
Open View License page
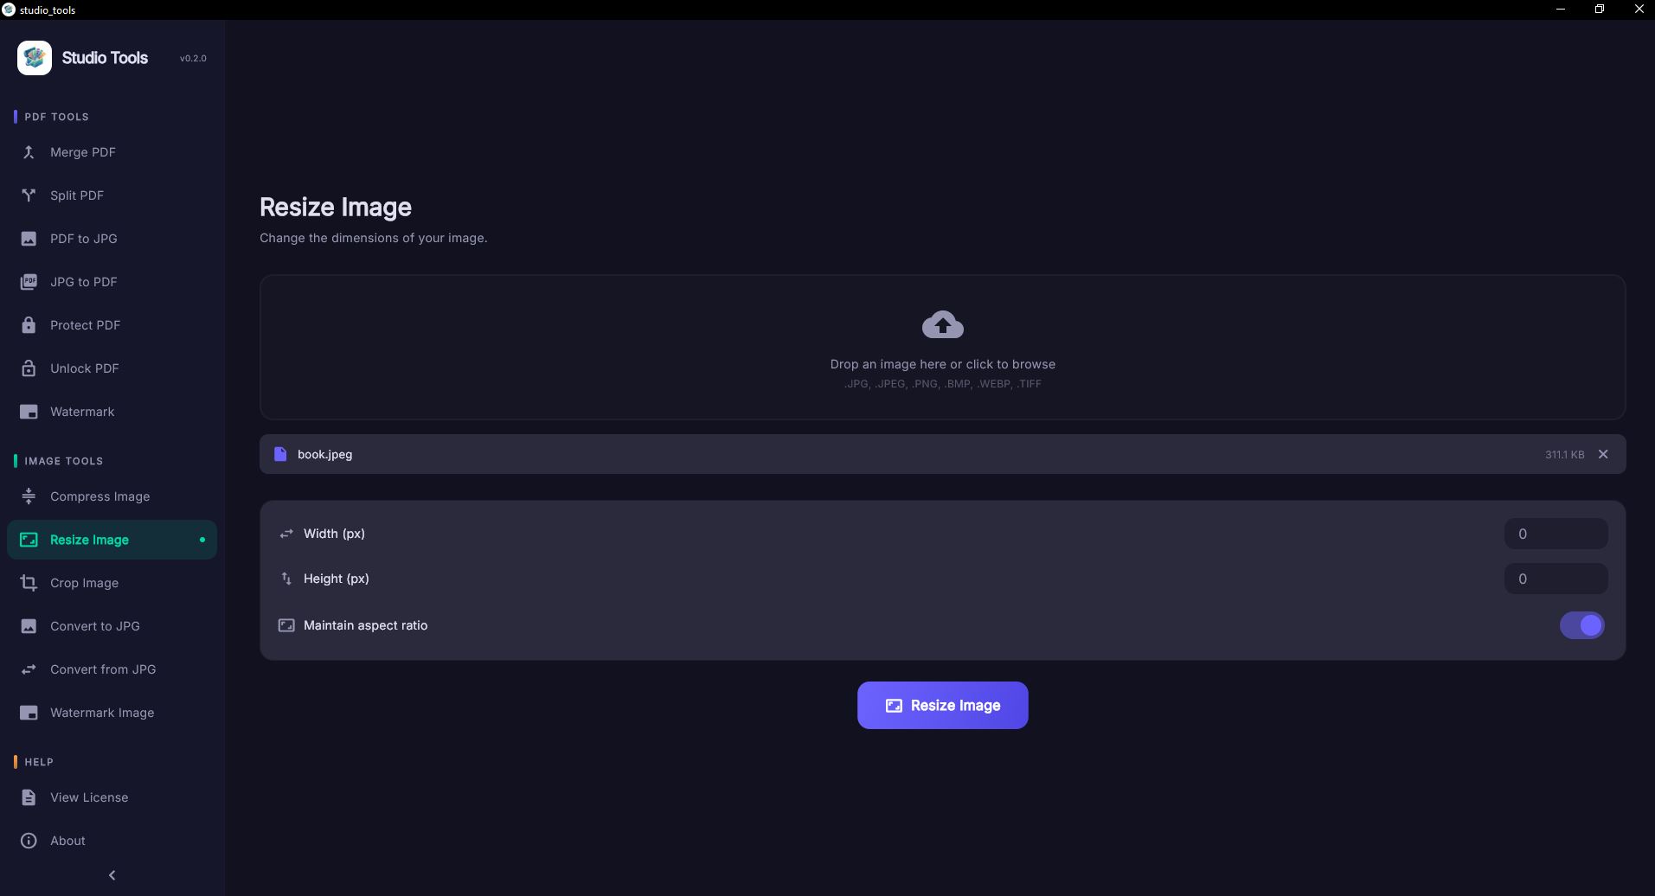[x=89, y=797]
